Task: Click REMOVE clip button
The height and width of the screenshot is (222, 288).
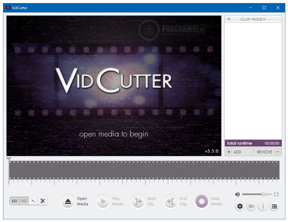Action: (x=268, y=152)
